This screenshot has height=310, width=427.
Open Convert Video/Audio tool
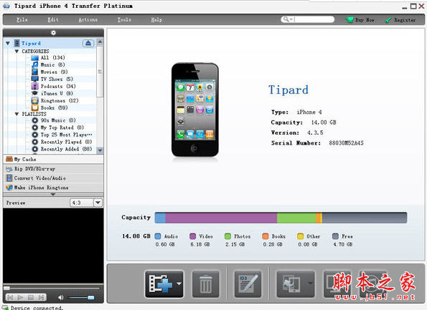pos(53,178)
